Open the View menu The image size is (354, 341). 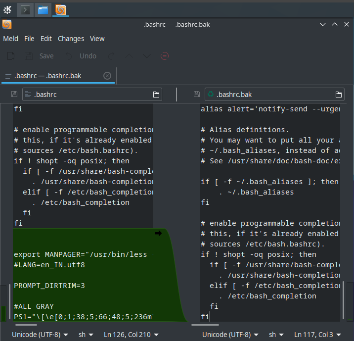(97, 39)
